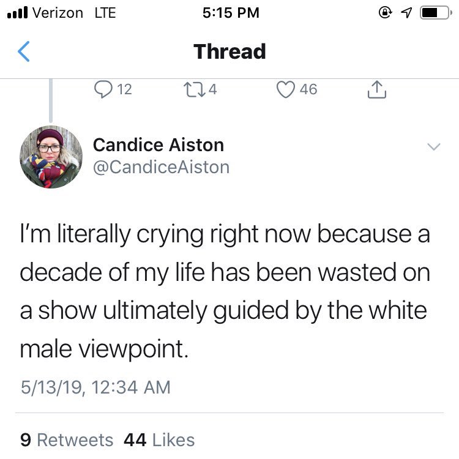Viewport: 459px width, 459px height.
Task: View the 44 Likes list
Action: click(159, 439)
